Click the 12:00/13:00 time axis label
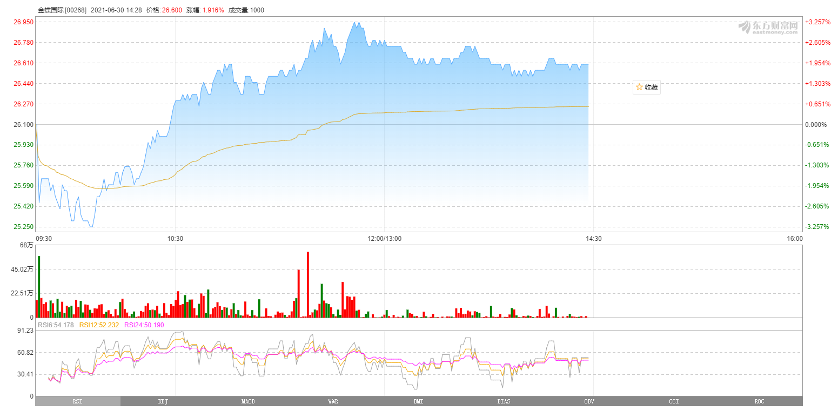 [384, 238]
